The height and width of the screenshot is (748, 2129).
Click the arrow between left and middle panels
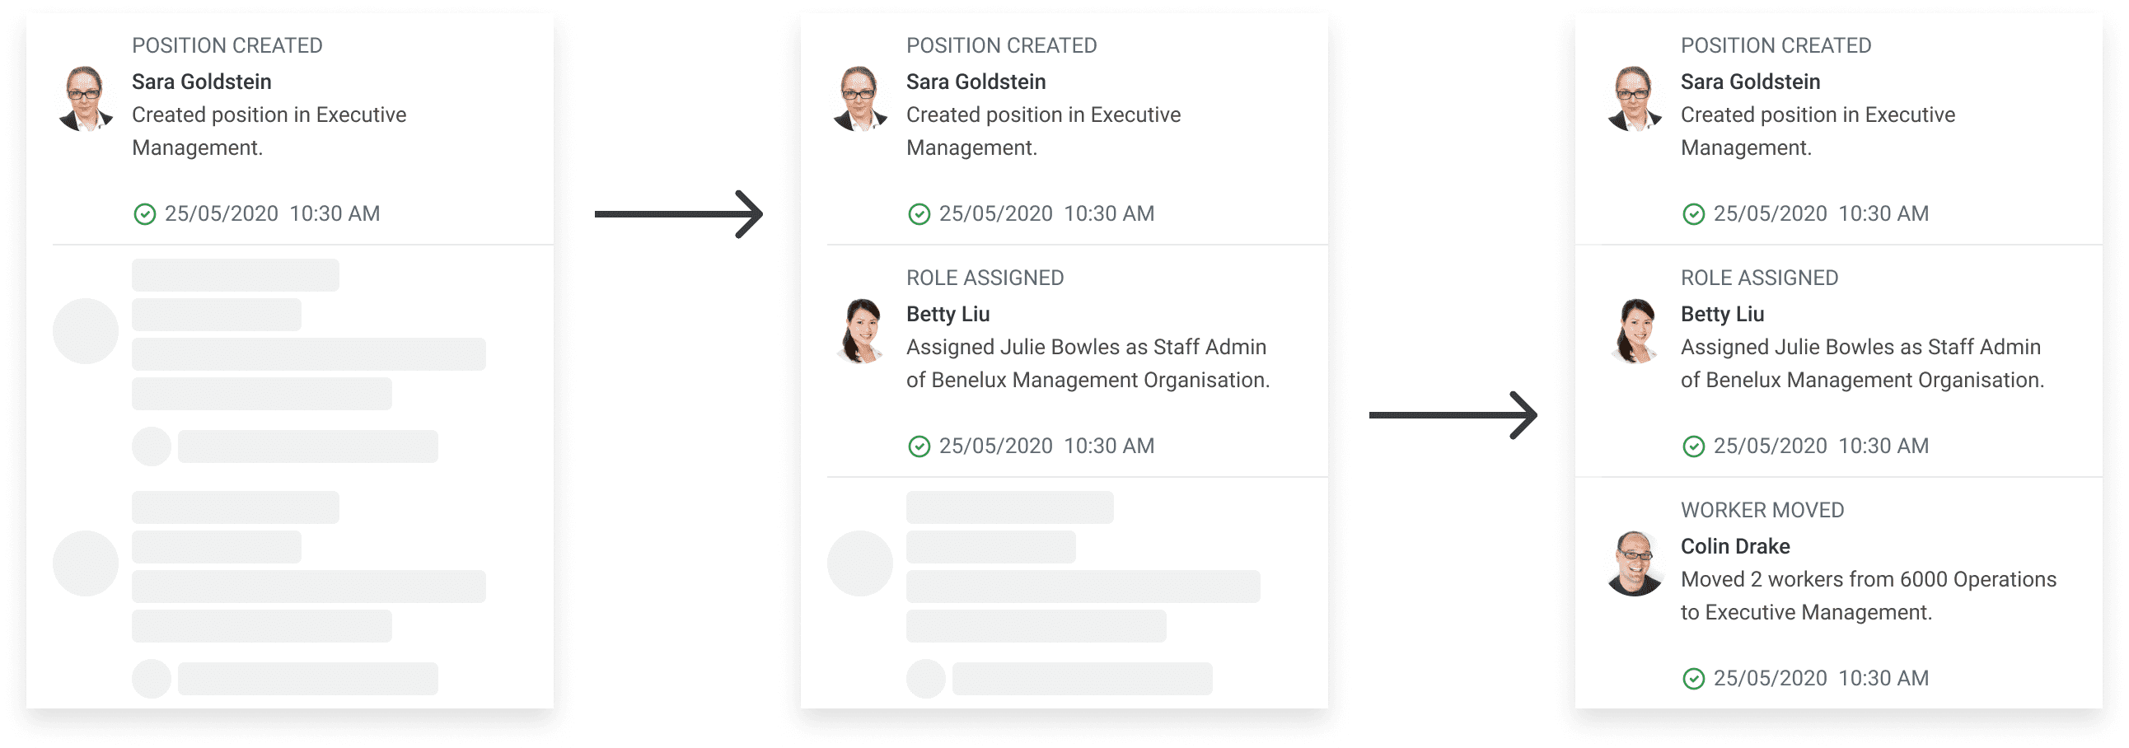(678, 215)
